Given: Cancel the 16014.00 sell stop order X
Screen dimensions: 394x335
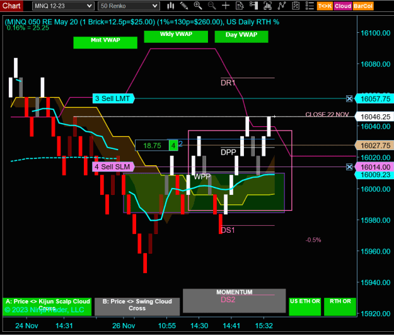Looking at the screenshot, I should click(x=349, y=167).
